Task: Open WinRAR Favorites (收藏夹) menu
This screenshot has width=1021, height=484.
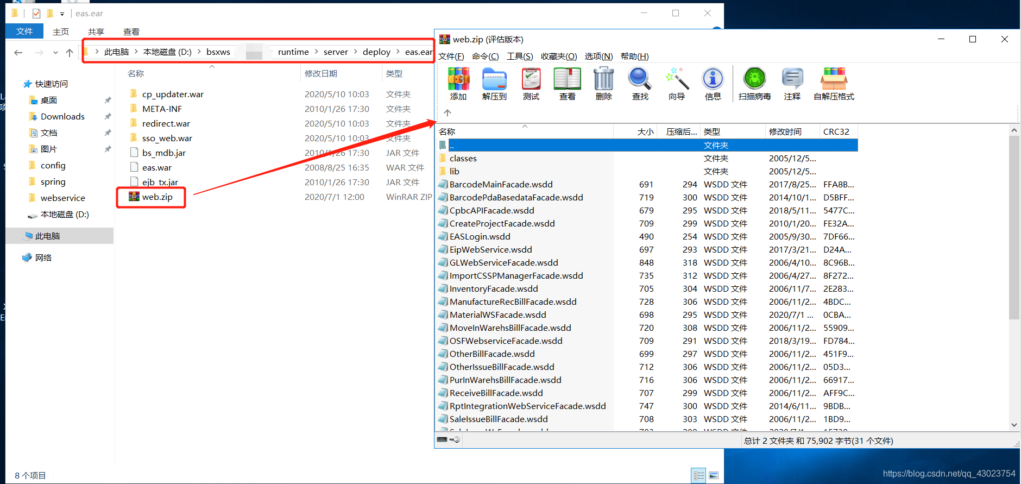Action: pyautogui.click(x=559, y=56)
